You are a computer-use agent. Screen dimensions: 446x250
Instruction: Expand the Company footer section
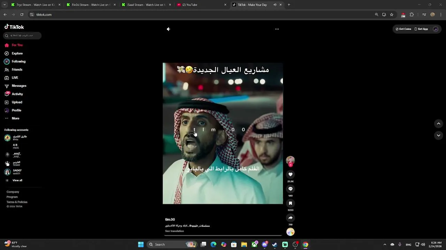point(13,192)
